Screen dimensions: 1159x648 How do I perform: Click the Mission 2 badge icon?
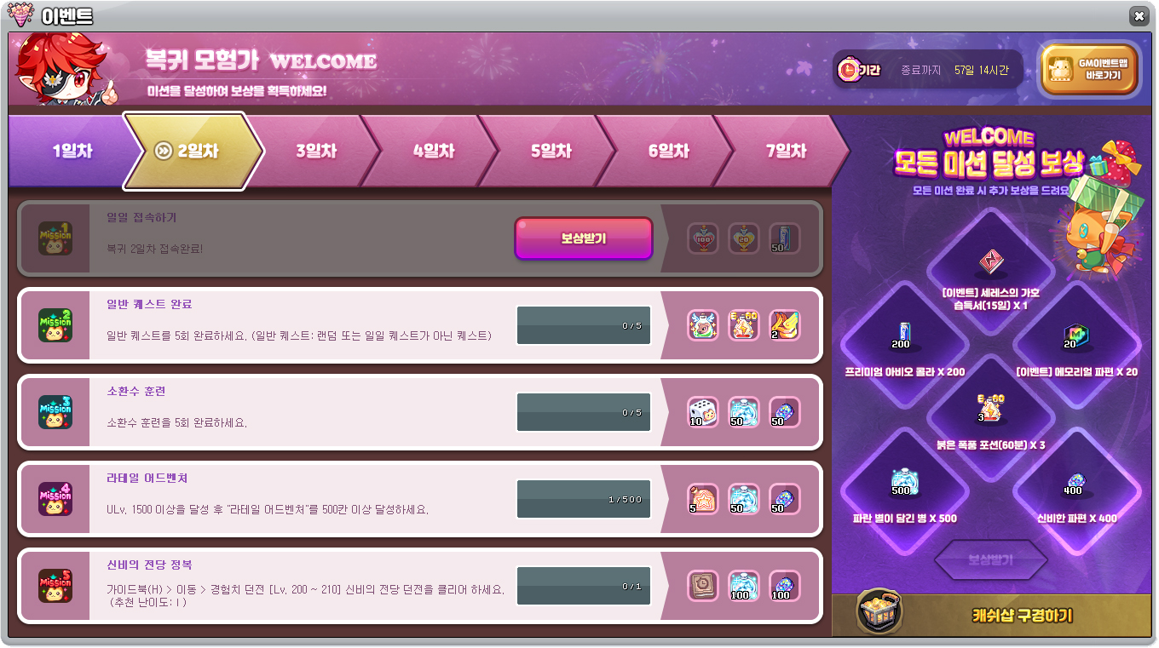click(x=55, y=325)
